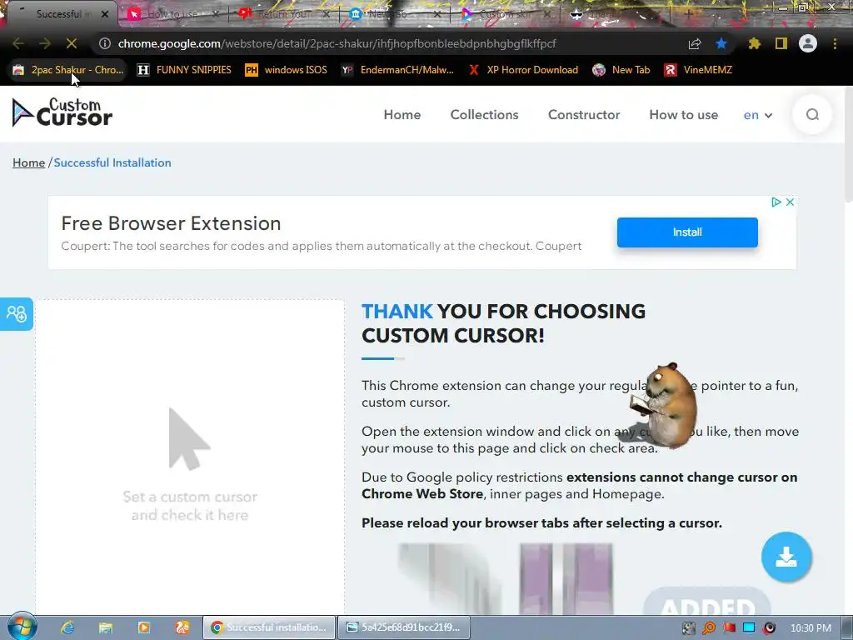Screen dimensions: 853x640
Task: Open Collections in site navigation
Action: 484,115
